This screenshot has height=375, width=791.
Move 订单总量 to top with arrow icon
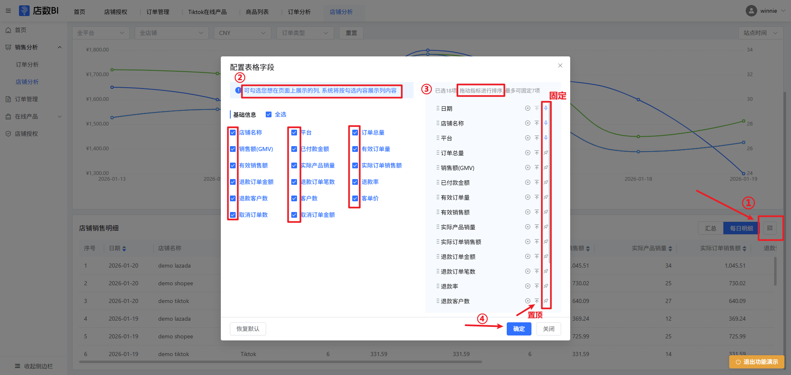click(536, 153)
